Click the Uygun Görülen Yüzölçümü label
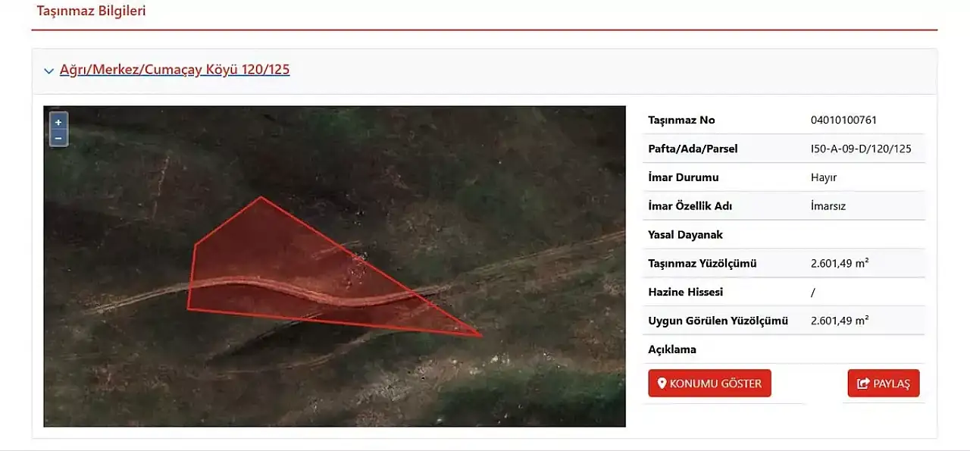Image resolution: width=970 pixels, height=451 pixels. (x=718, y=321)
